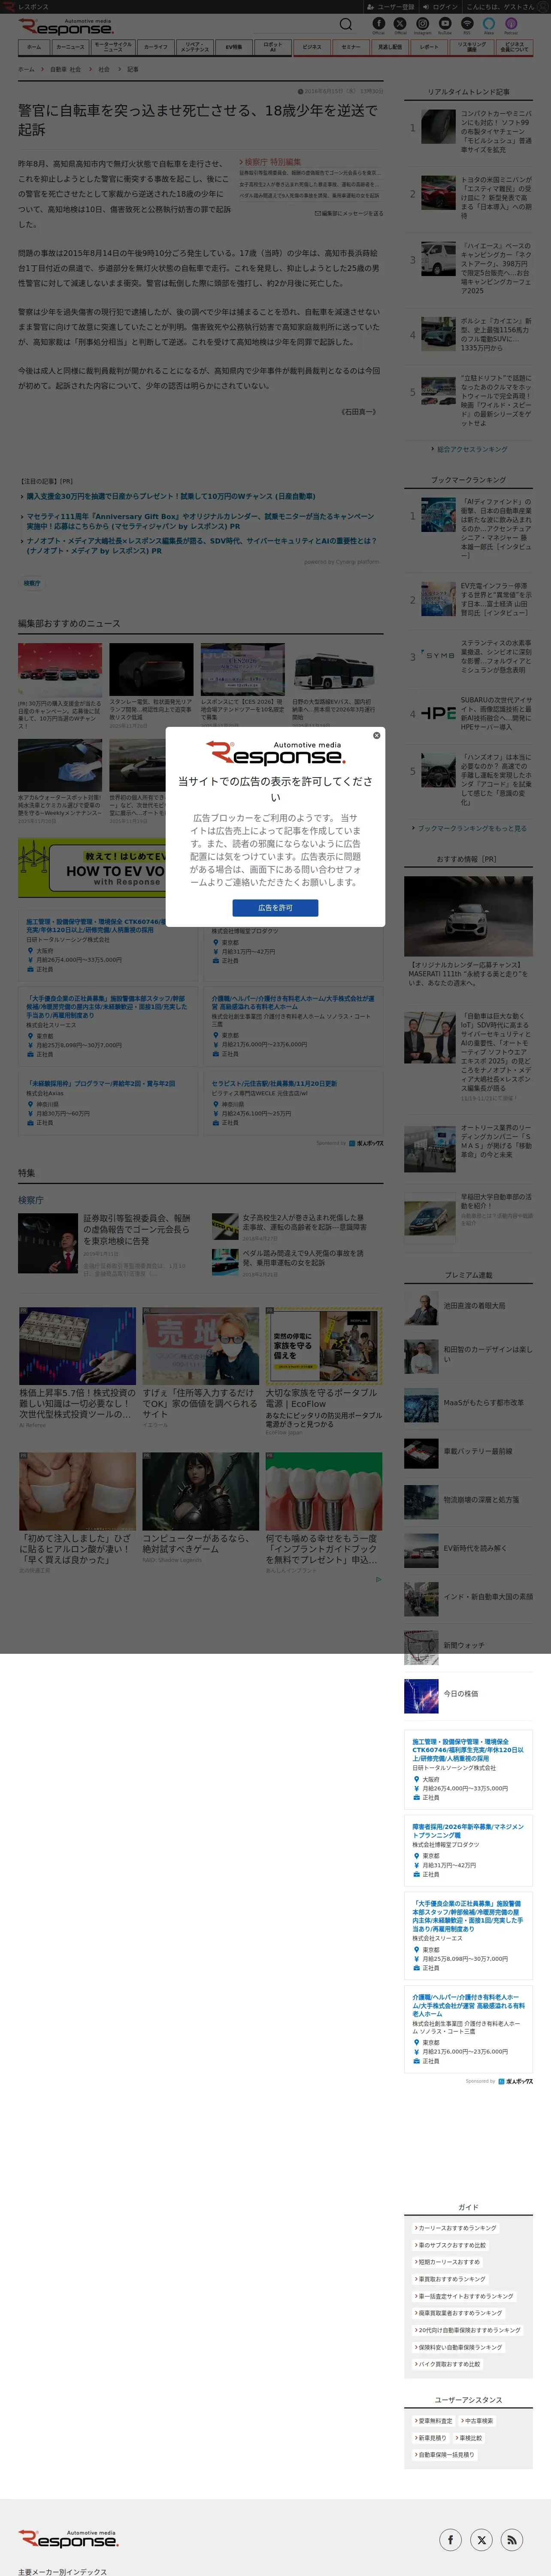The height and width of the screenshot is (2576, 551).
Task: Click 編集部にメッセージを送る link
Action: 349,213
